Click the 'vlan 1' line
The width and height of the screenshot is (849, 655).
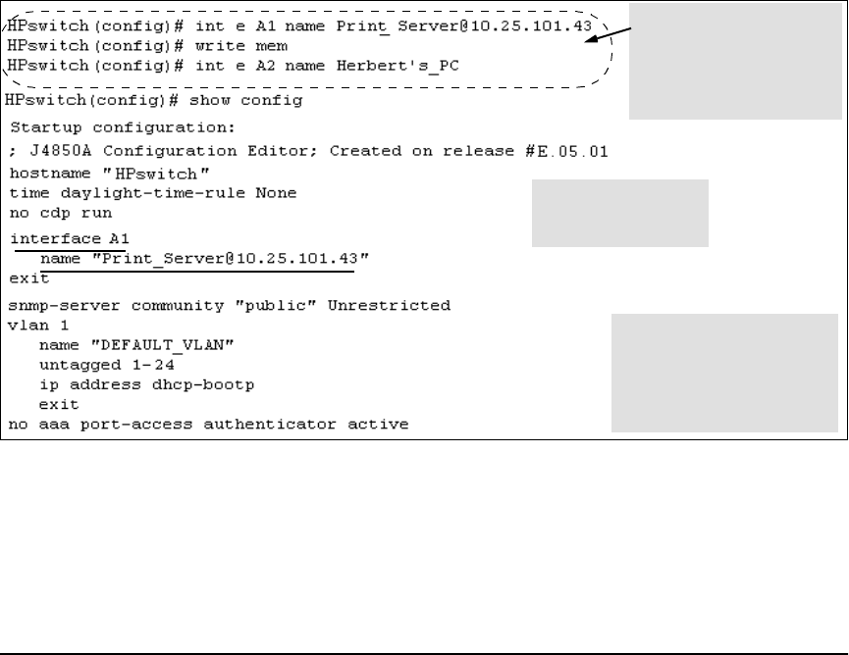[x=38, y=326]
